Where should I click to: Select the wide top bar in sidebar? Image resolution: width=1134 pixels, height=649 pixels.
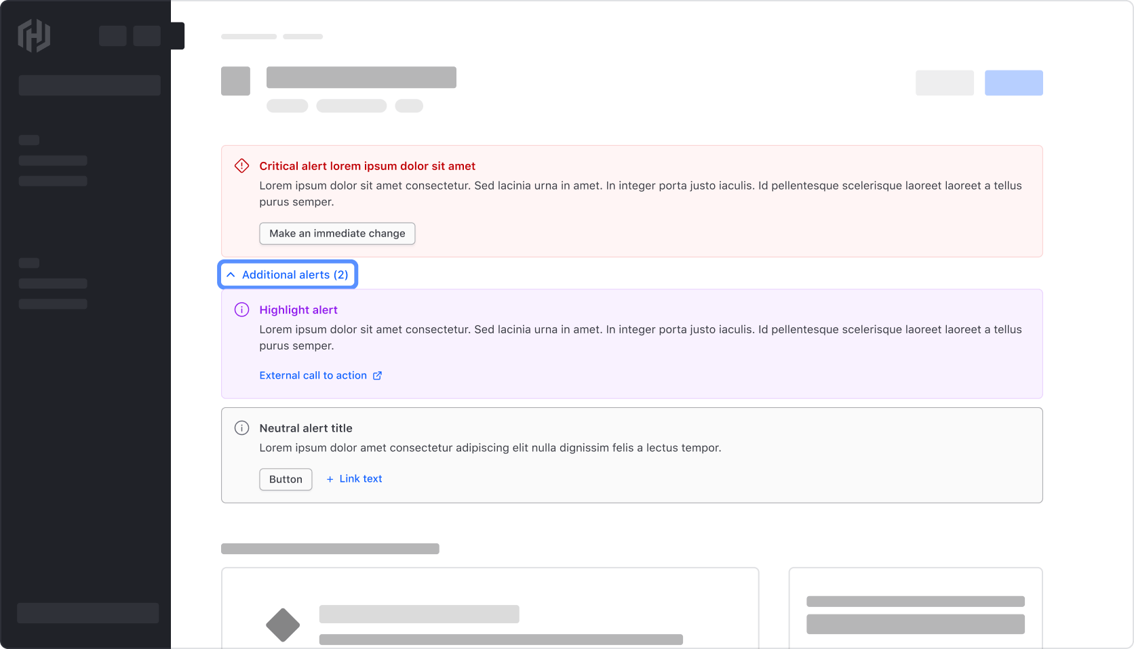(90, 85)
